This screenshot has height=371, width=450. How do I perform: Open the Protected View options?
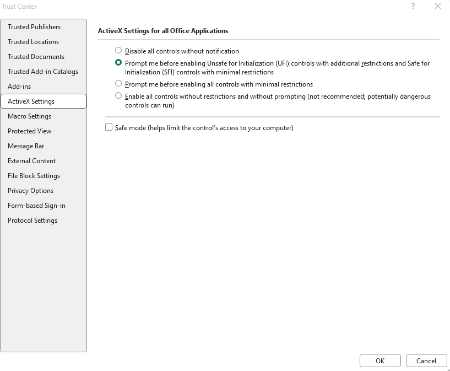(x=29, y=131)
